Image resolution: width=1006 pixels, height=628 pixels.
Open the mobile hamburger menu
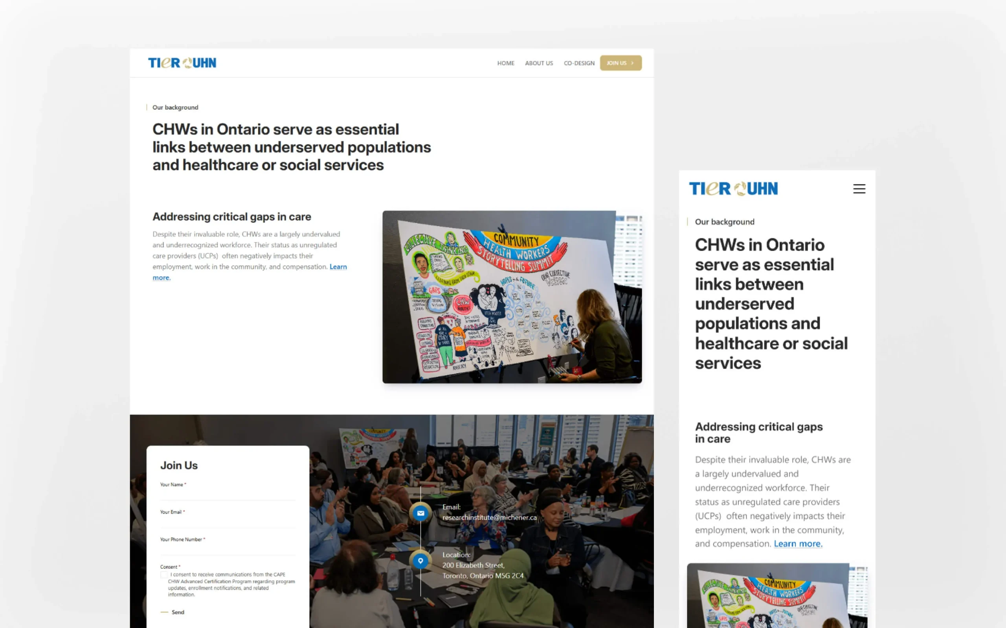pos(859,189)
